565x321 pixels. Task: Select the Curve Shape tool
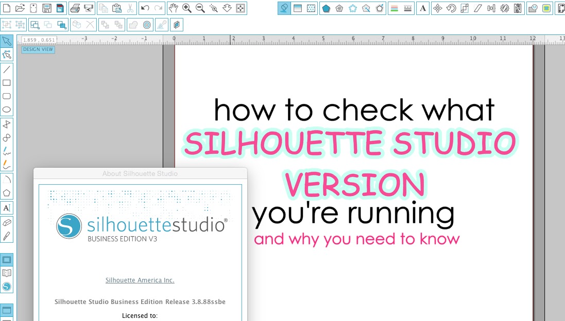click(7, 138)
